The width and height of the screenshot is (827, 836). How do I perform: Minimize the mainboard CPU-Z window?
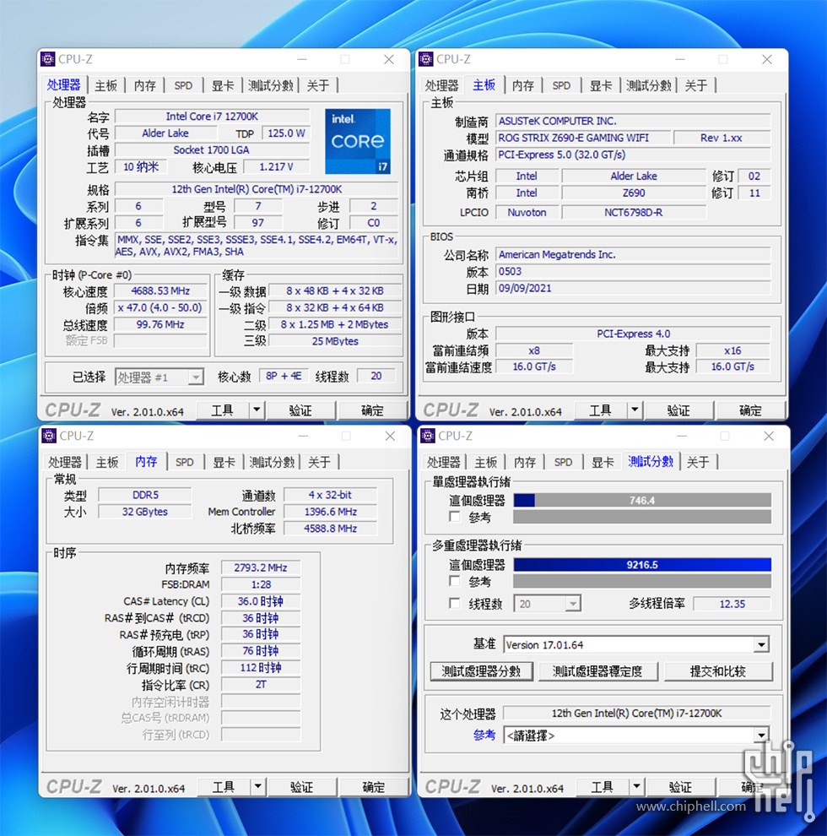coord(680,59)
